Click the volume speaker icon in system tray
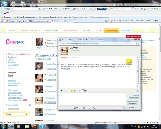The height and width of the screenshot is (129, 161). point(145,127)
